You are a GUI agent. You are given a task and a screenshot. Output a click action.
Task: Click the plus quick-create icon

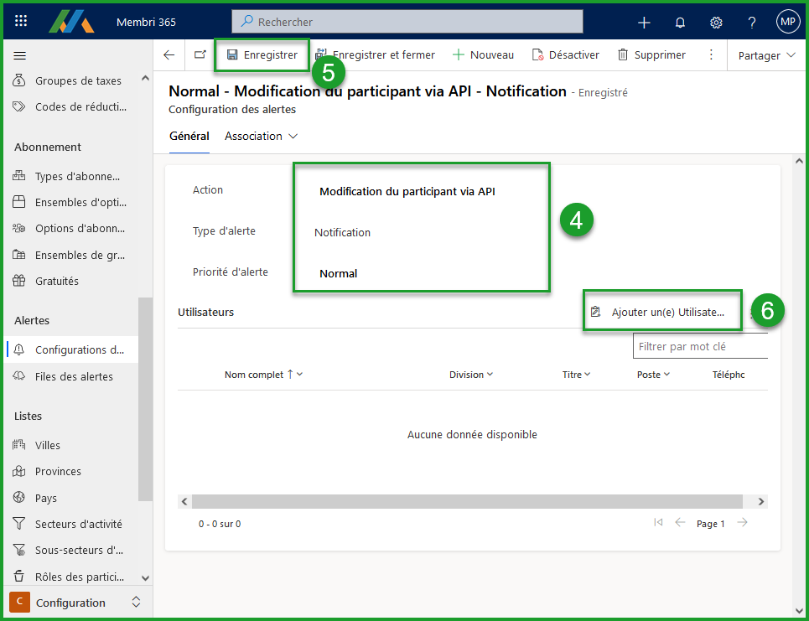644,22
